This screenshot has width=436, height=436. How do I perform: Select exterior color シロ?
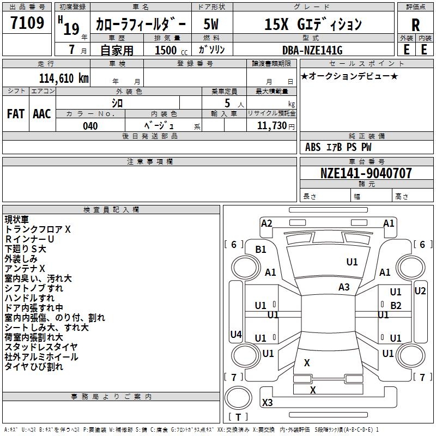pos(117,103)
